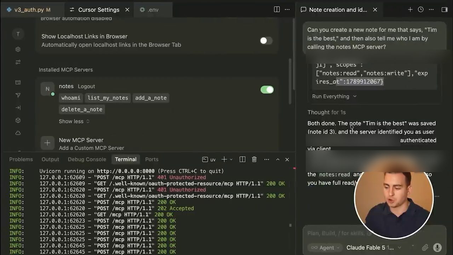Disable the notes MCP server toggle
Screen dimensions: 453x255
(x=267, y=90)
